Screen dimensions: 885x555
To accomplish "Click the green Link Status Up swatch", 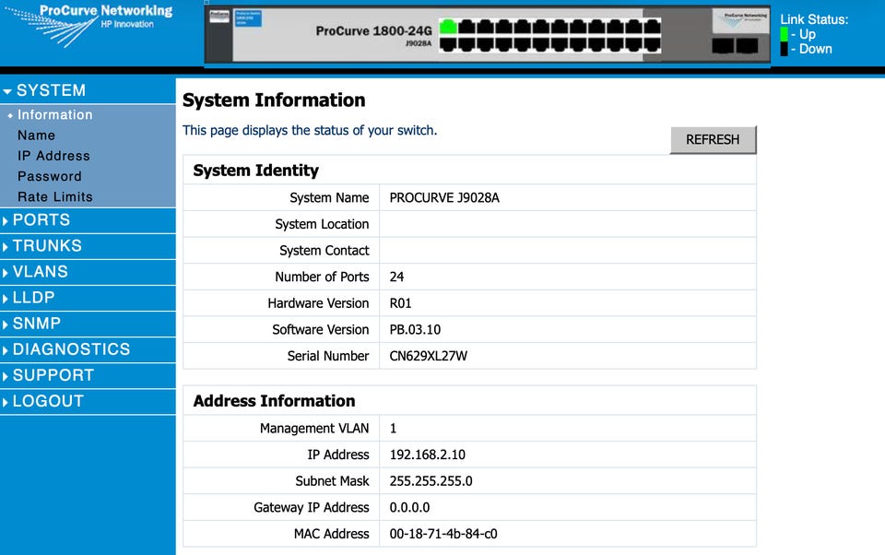I will click(x=784, y=34).
